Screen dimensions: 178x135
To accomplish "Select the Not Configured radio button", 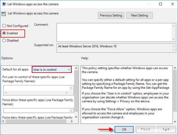I will pos(4,26).
